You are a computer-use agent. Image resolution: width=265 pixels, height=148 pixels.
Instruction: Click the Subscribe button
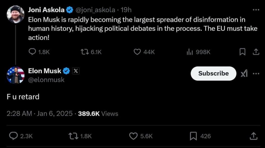pyautogui.click(x=213, y=73)
